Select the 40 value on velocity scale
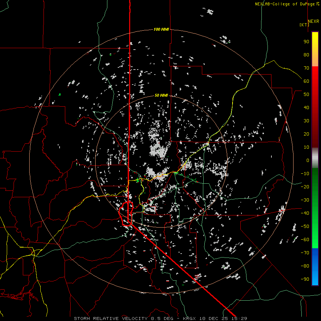This screenshot has height=321, width=321. (x=306, y=107)
